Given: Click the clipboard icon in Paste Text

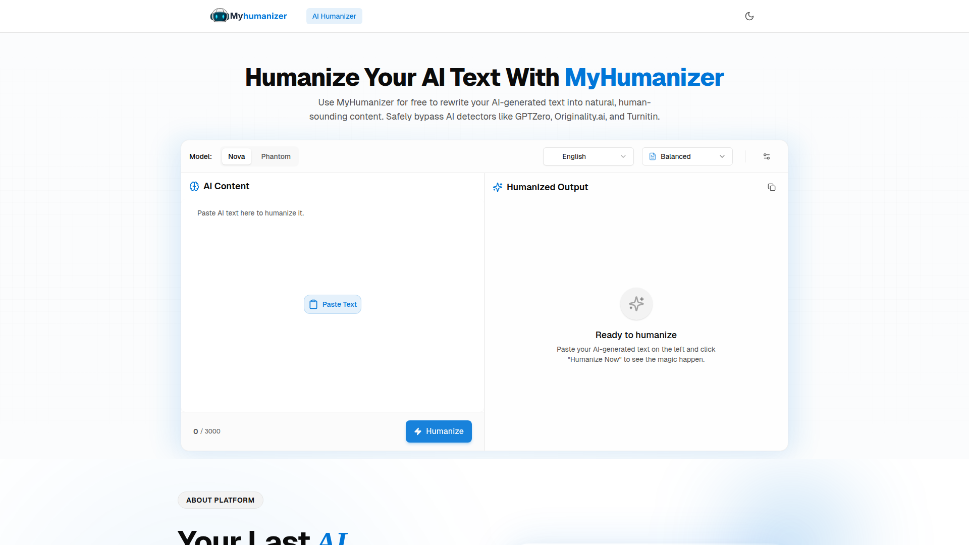Looking at the screenshot, I should pos(313,304).
